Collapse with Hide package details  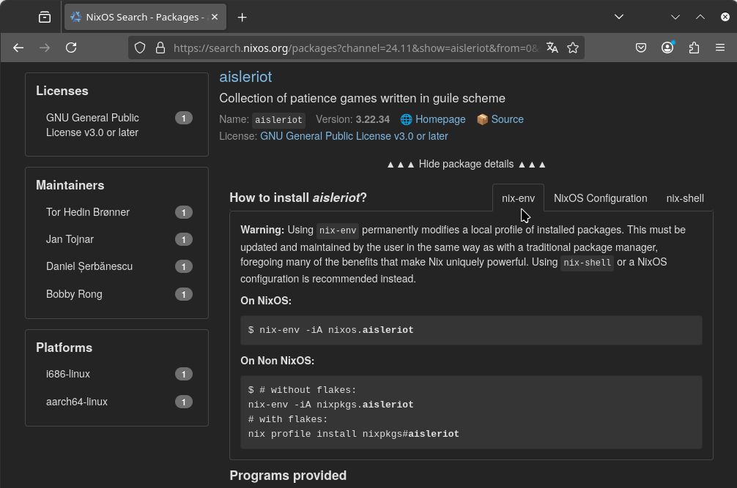[466, 164]
